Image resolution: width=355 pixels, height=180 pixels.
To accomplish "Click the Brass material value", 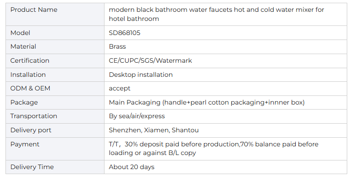I will (x=117, y=46).
